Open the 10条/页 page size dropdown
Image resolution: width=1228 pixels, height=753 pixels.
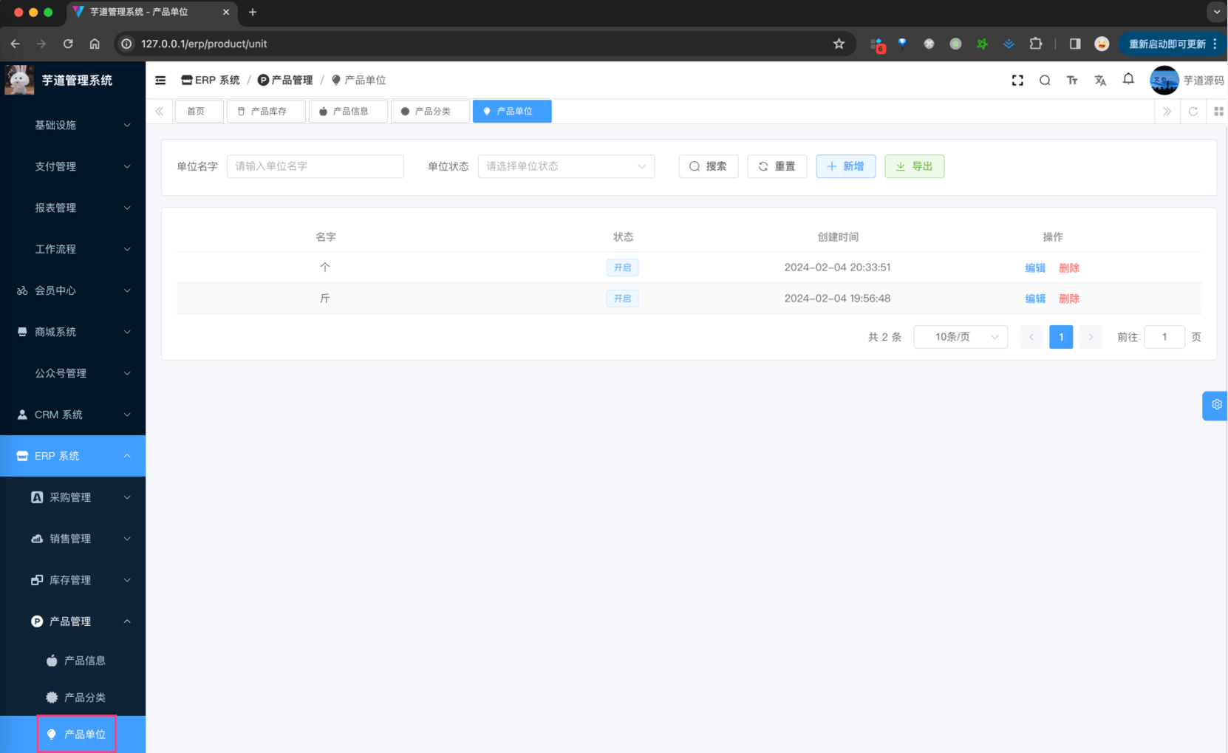coord(961,336)
